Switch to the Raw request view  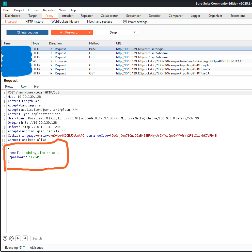[23, 86]
